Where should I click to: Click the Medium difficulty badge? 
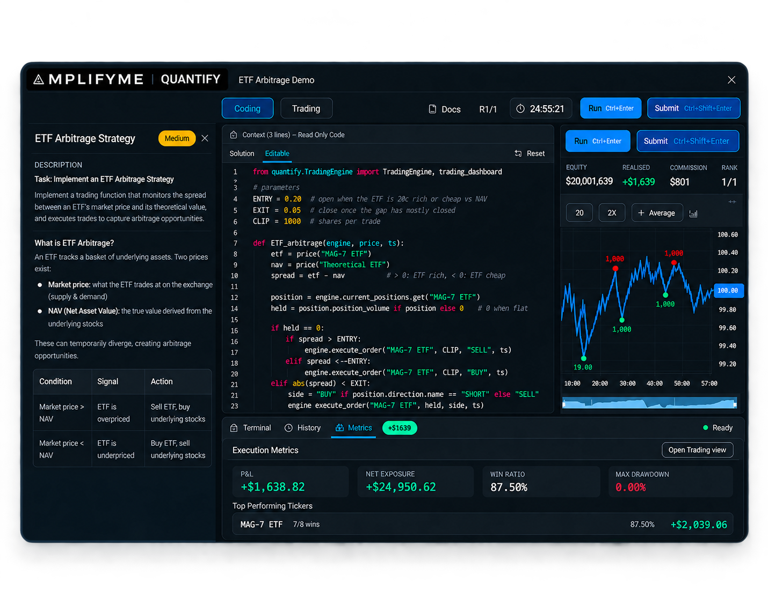coord(177,138)
